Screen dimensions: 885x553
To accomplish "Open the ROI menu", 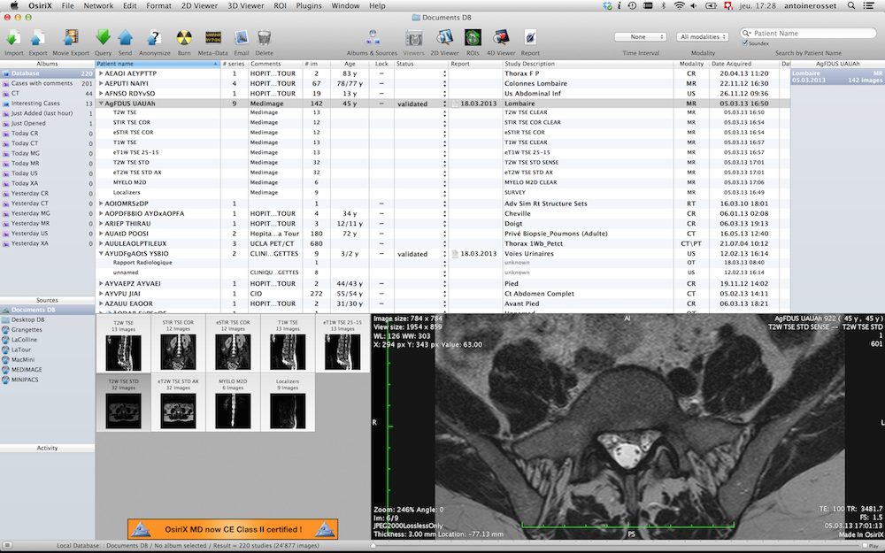I will tap(280, 5).
